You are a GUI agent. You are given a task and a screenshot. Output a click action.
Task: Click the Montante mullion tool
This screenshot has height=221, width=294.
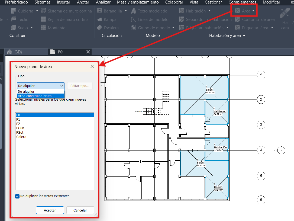(x=43, y=28)
